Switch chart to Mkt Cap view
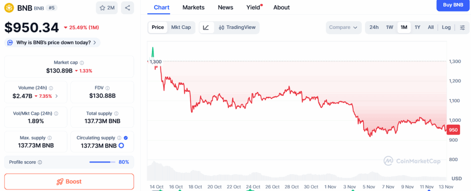Screen dimensions: 471x191 click(181, 28)
